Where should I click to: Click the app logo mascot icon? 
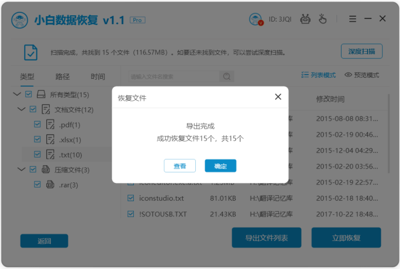pos(20,20)
